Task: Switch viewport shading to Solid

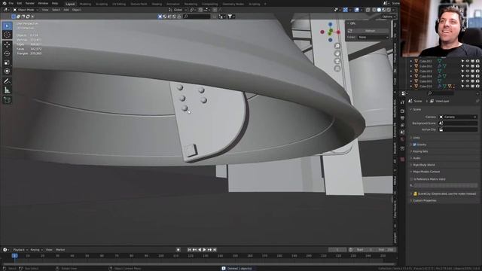Action: pos(379,10)
